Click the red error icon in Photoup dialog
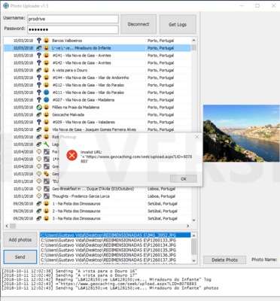 point(72,156)
